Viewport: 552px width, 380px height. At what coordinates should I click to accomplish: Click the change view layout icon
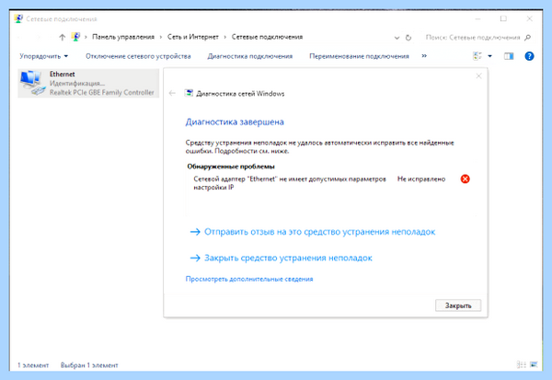click(x=477, y=56)
